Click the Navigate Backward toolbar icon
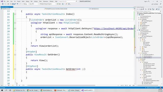163x92 pixels. 3,4
